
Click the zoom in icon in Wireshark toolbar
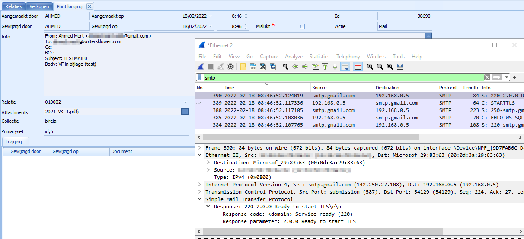point(370,67)
